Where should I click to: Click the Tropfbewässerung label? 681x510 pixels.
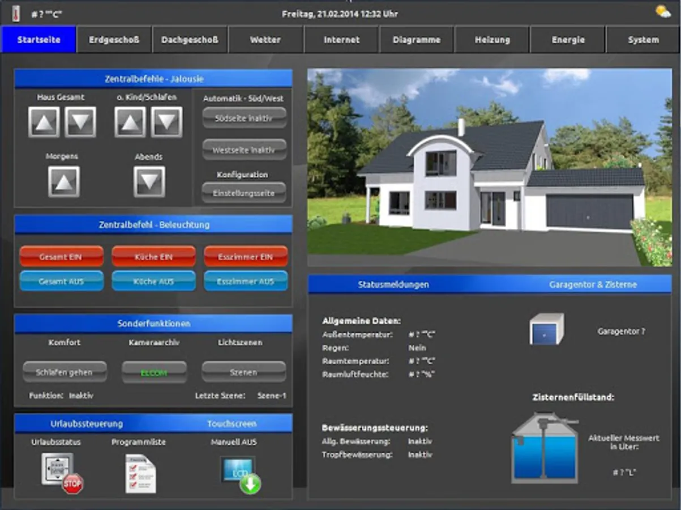pos(357,454)
